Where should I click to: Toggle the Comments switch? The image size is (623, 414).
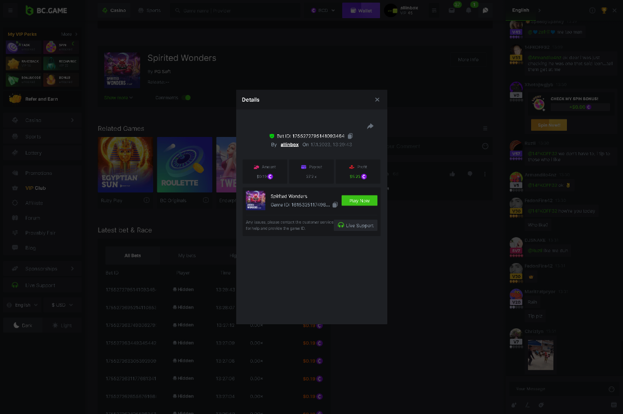(186, 98)
